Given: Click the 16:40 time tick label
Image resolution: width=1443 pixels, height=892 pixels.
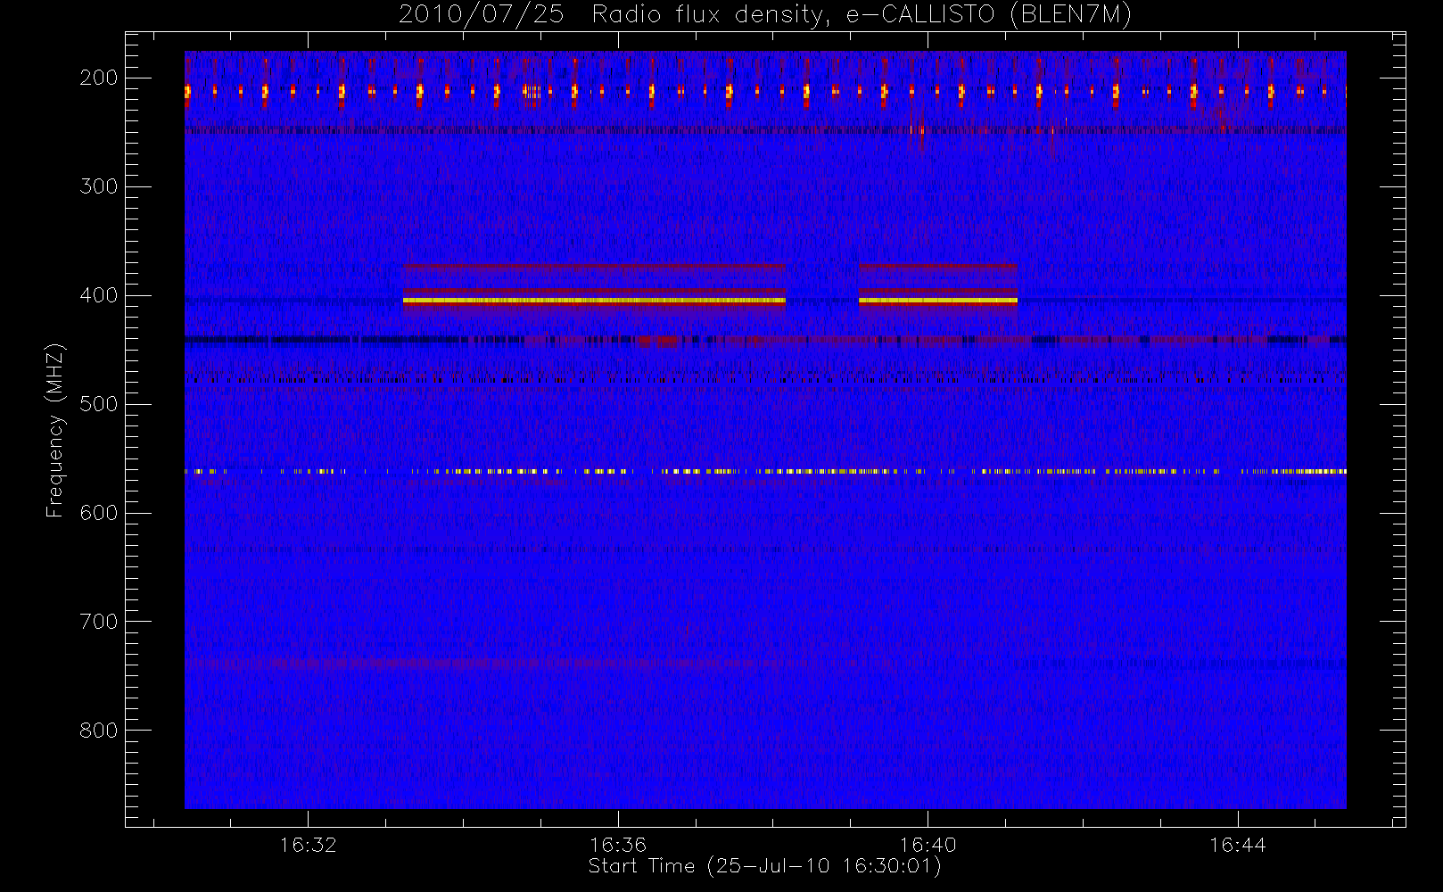Looking at the screenshot, I should tap(928, 845).
